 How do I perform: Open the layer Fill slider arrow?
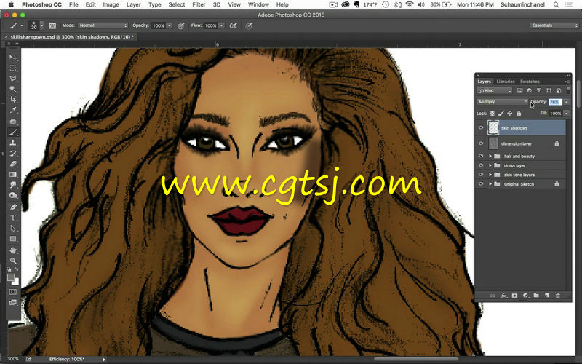567,114
